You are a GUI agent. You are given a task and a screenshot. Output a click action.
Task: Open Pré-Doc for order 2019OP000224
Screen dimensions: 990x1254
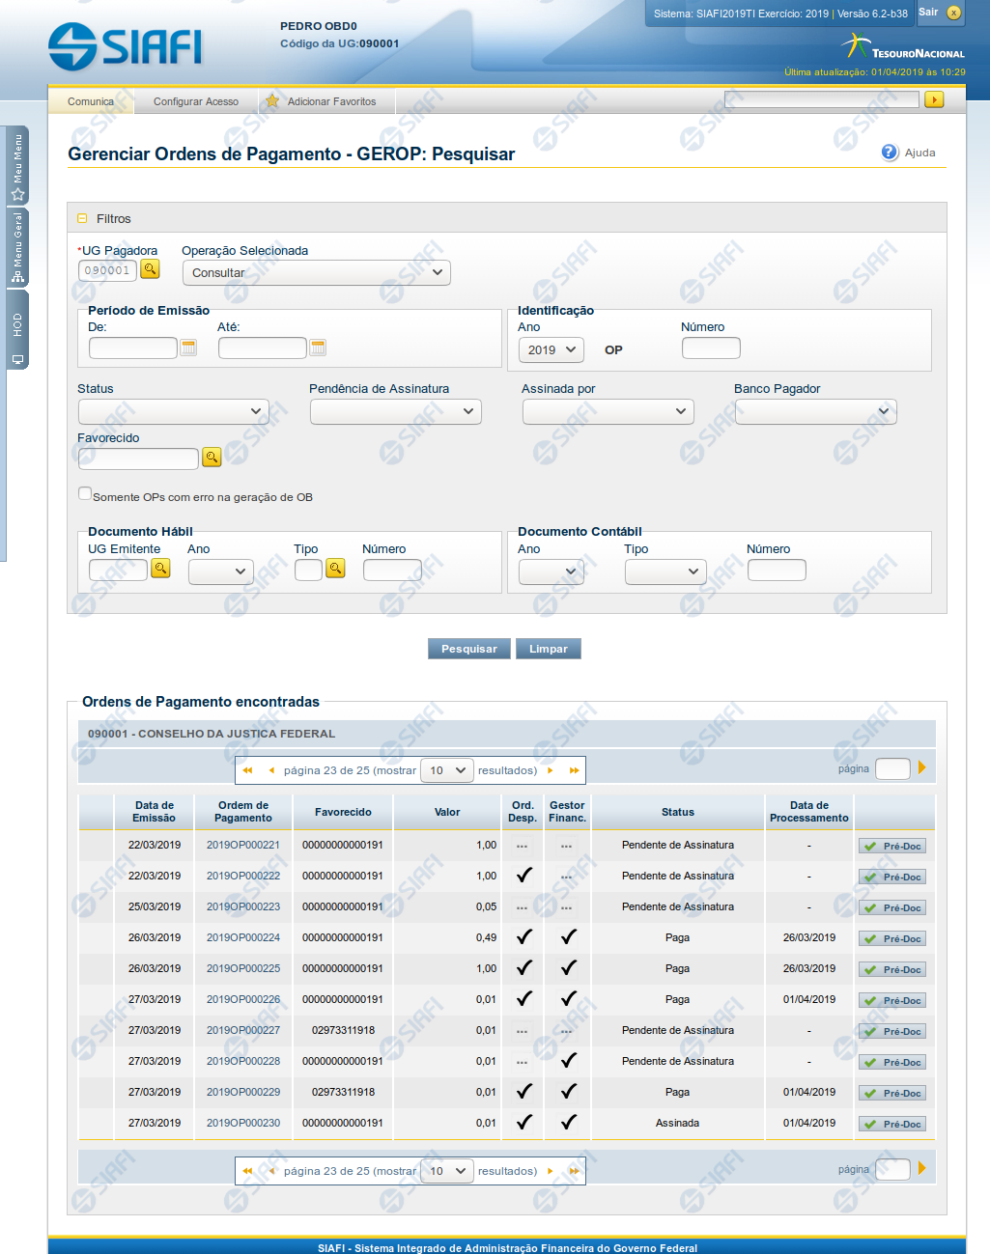click(x=892, y=938)
